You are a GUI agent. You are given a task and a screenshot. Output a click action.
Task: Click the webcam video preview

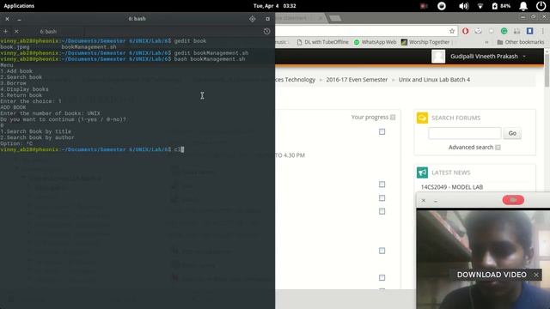point(483,259)
